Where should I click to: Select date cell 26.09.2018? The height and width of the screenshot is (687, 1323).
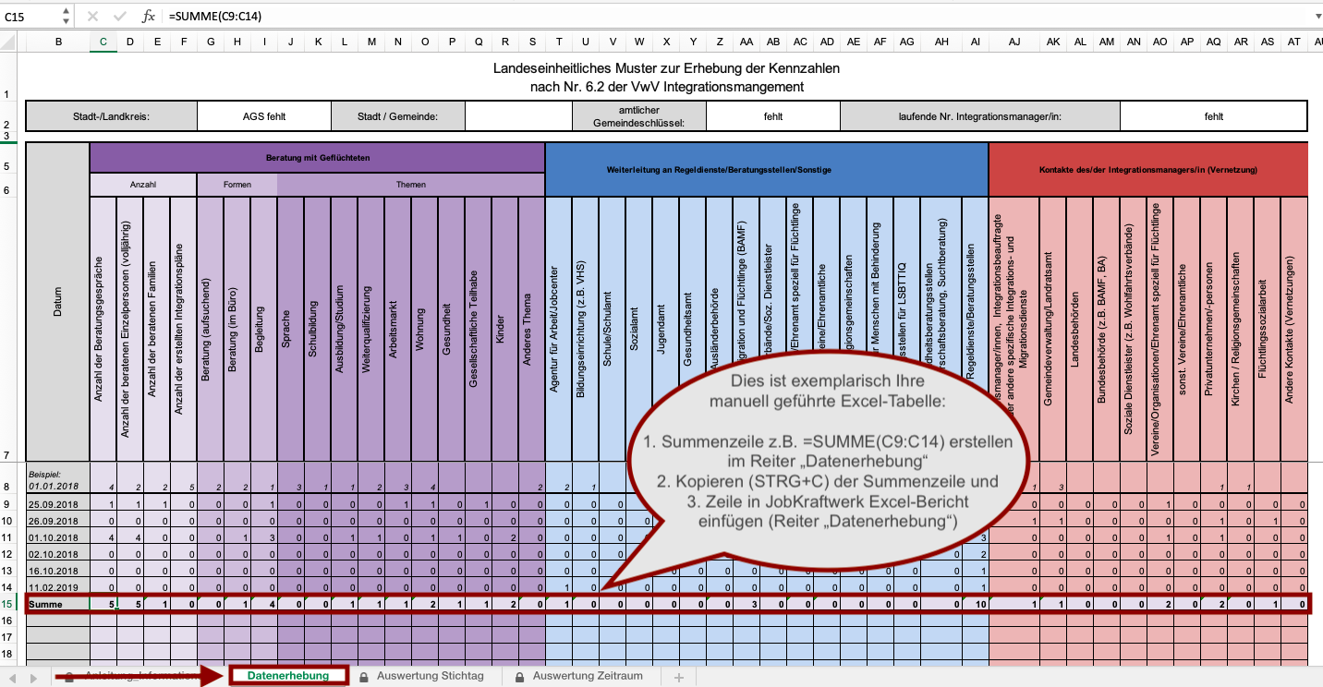coord(57,521)
